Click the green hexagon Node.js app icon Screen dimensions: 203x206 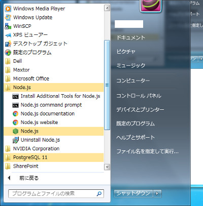15,131
